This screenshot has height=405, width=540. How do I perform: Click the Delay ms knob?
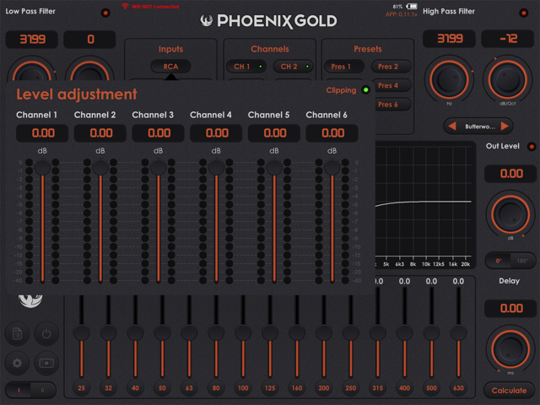(510, 348)
